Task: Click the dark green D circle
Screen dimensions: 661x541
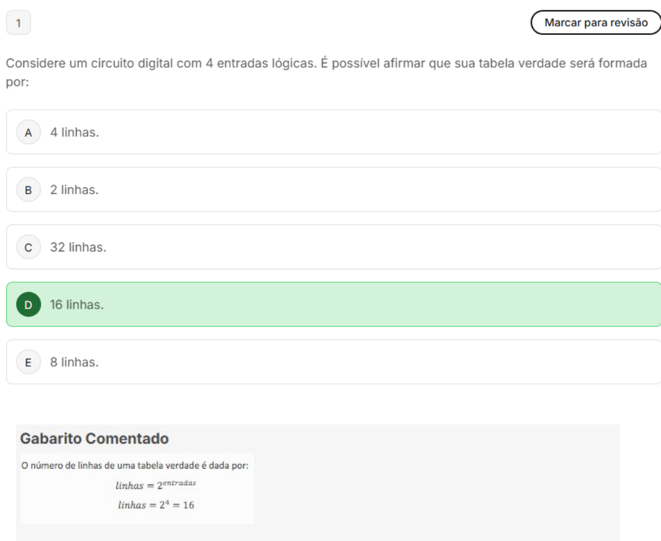Action: pos(28,305)
